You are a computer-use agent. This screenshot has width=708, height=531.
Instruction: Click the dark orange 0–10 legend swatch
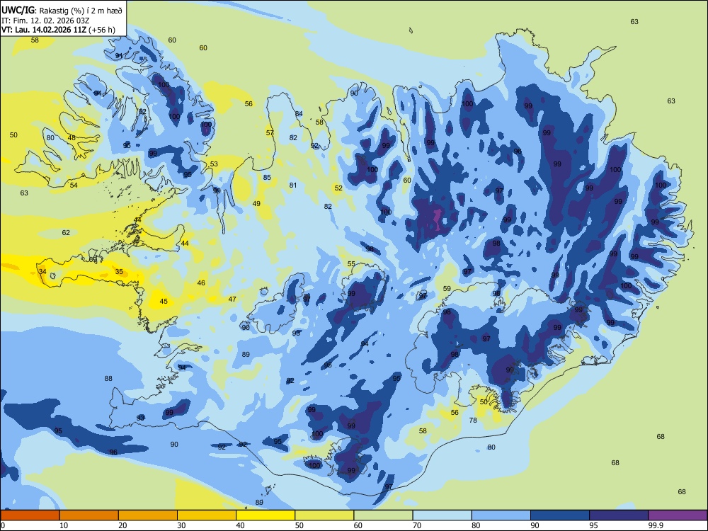pyautogui.click(x=30, y=515)
